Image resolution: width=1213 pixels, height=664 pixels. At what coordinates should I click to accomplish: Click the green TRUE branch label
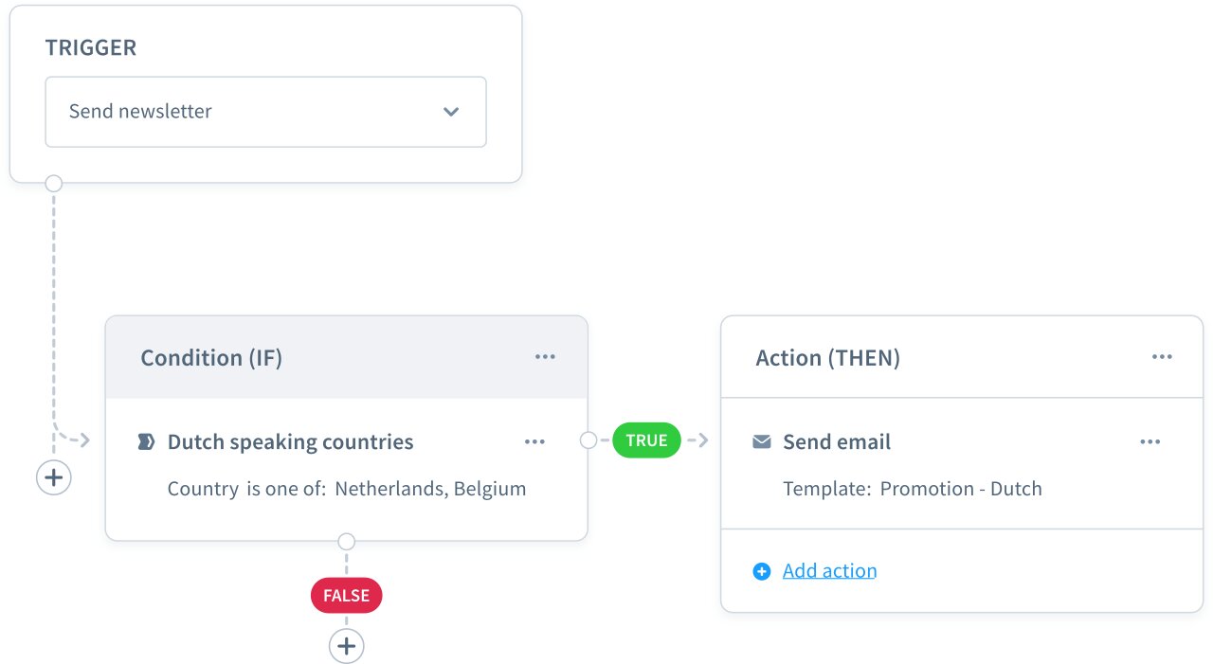coord(646,440)
